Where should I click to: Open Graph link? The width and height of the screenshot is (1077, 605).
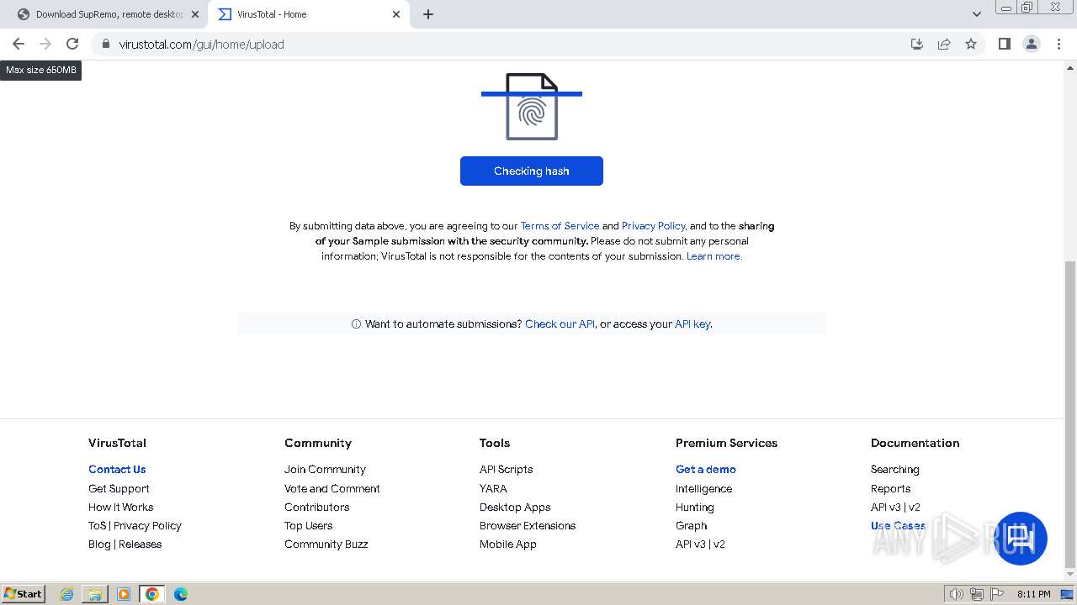(x=691, y=525)
